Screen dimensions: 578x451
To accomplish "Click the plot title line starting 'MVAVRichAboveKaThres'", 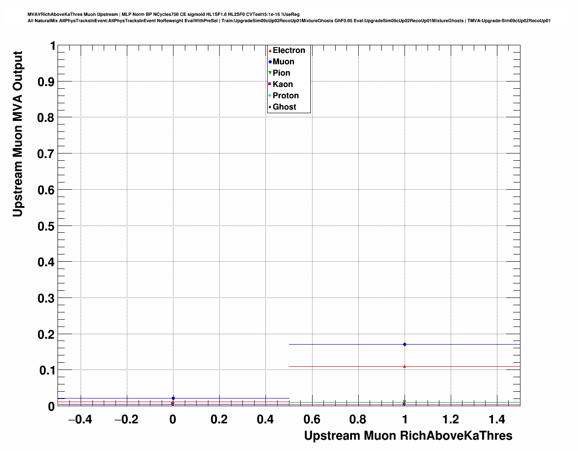I will 163,14.
